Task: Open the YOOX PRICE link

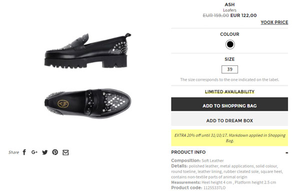Action: pyautogui.click(x=274, y=22)
